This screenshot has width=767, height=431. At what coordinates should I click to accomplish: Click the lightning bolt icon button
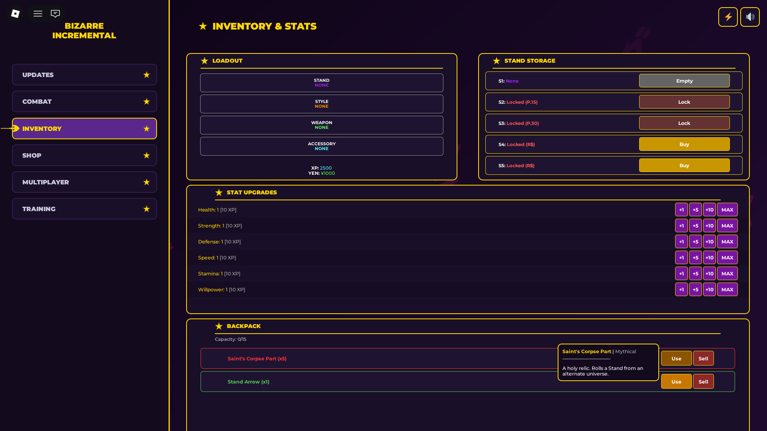point(728,17)
